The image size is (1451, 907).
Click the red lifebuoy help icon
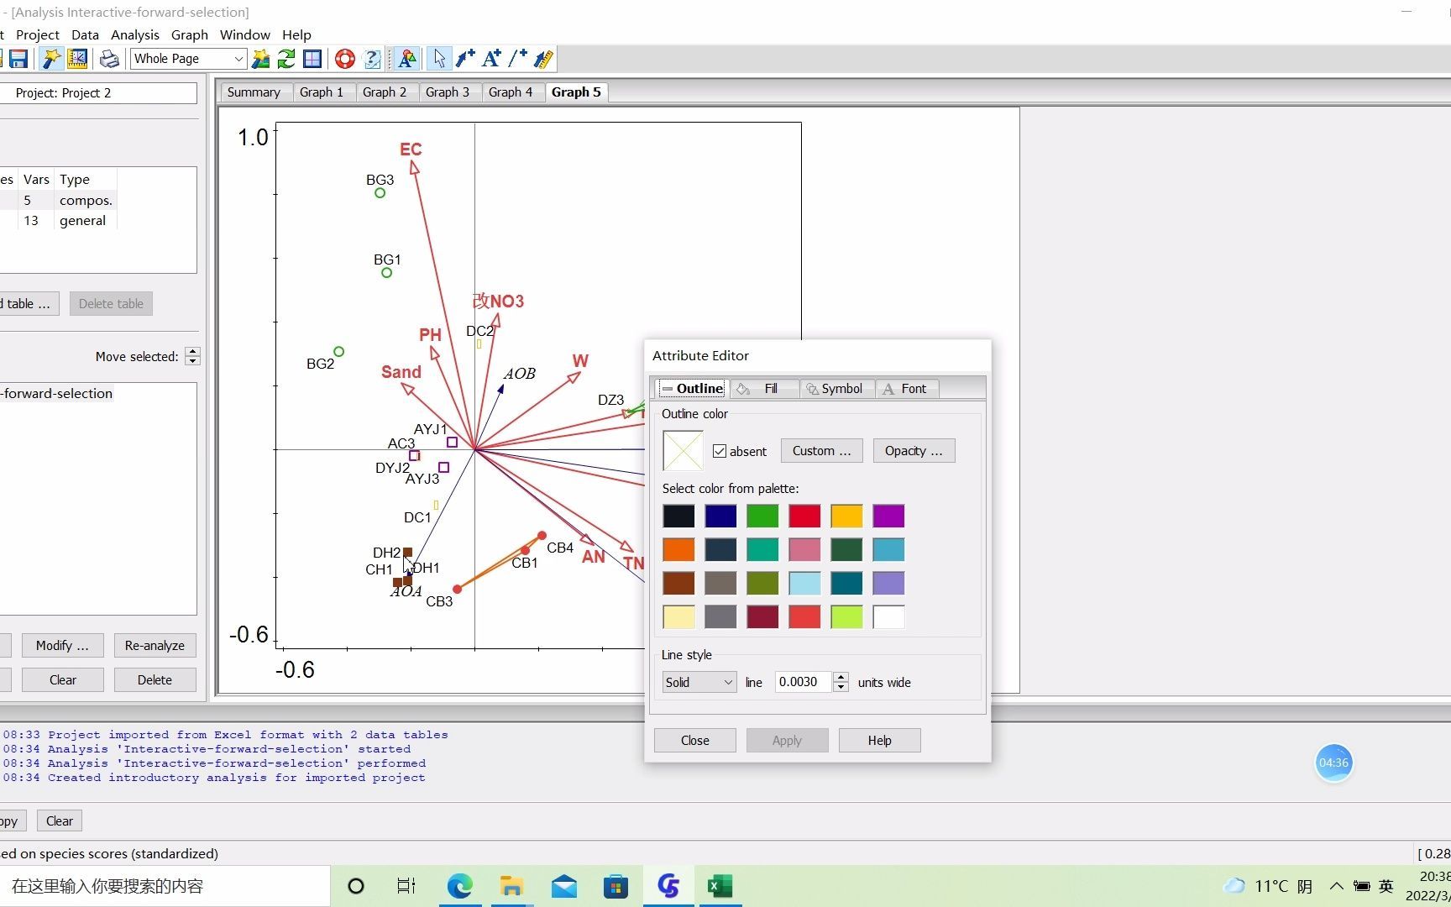(345, 59)
